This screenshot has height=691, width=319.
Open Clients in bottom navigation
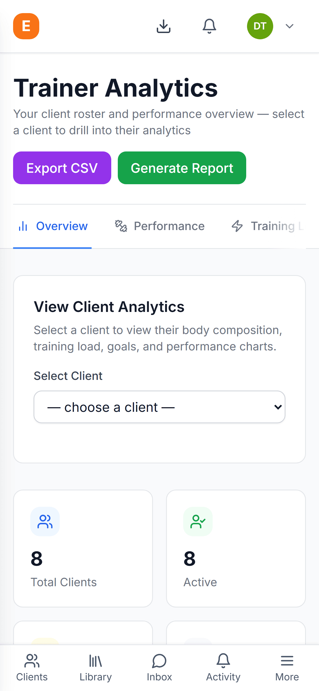click(32, 668)
